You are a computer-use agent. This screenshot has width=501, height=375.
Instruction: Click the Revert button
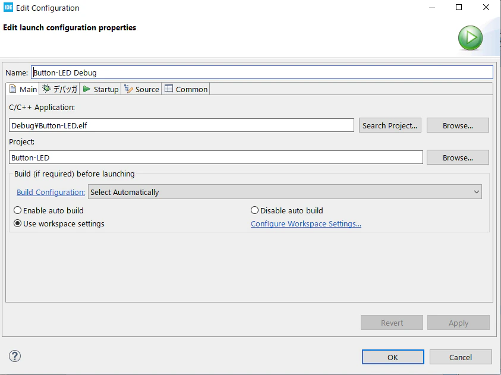392,323
